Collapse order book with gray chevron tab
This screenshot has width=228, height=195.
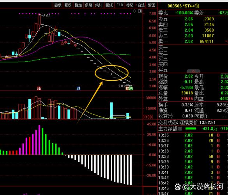point(193,71)
